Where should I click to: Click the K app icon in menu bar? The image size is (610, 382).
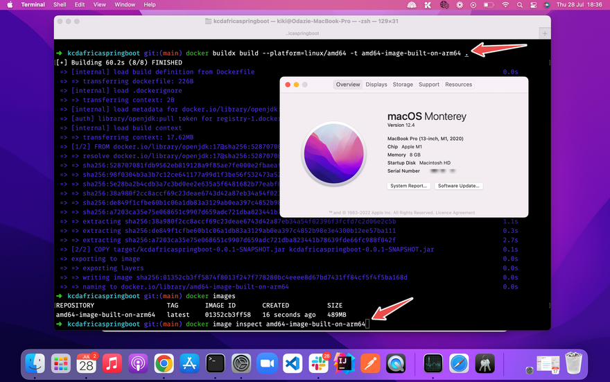tap(428, 5)
